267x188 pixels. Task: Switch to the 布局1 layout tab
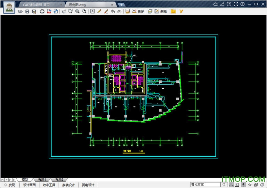[42, 179]
